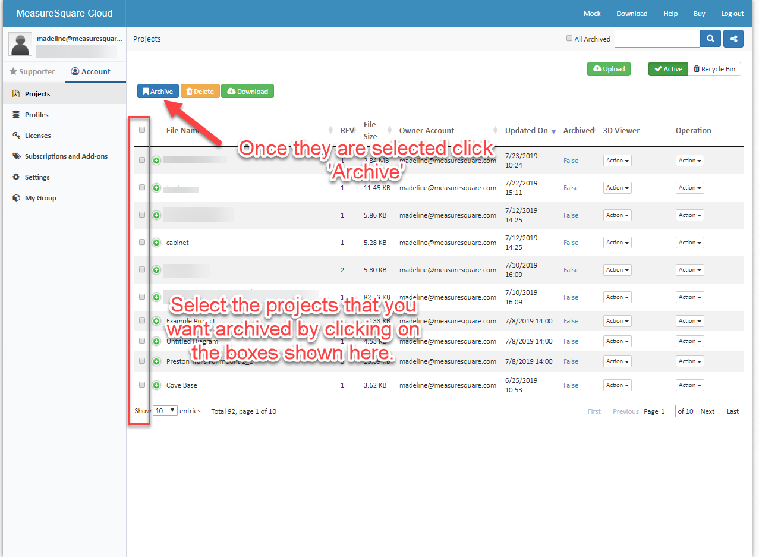The height and width of the screenshot is (557, 759).
Task: Click the Download link in top header
Action: click(632, 14)
